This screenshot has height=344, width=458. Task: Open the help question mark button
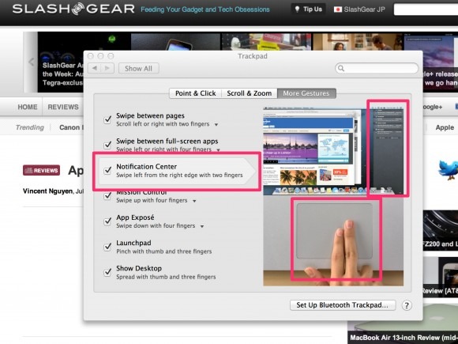tap(407, 305)
